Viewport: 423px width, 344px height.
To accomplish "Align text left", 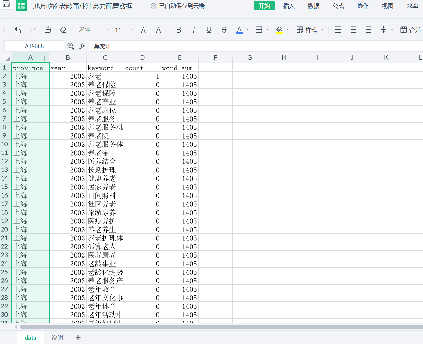I will (x=338, y=30).
